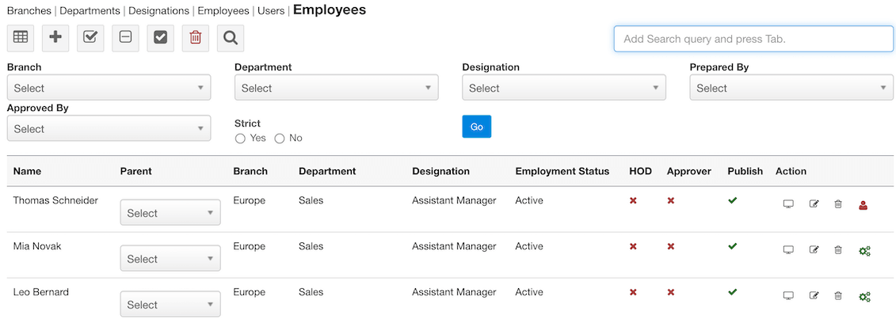The width and height of the screenshot is (896, 319).
Task: Click the magnifier search toolbar icon
Action: [x=231, y=38]
